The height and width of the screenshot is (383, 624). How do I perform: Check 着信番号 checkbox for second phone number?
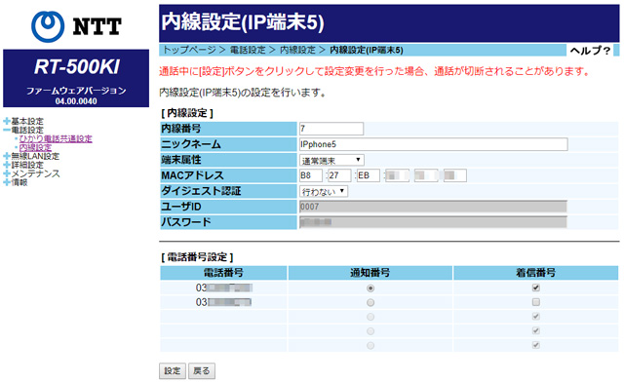coord(536,302)
